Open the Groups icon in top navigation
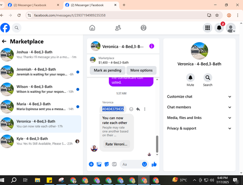 tap(143, 28)
